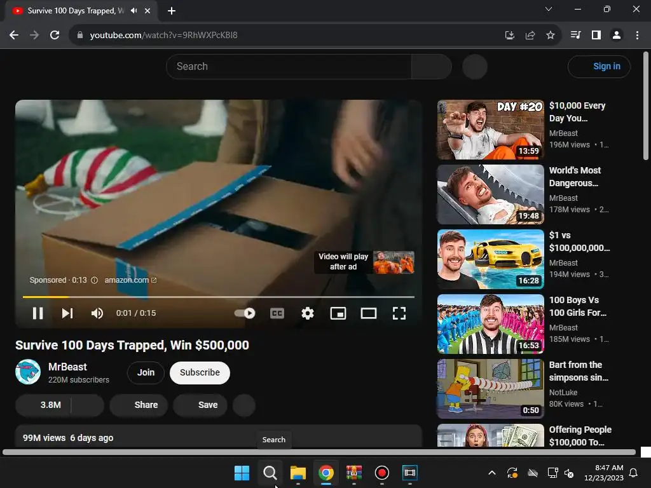651x488 pixels.
Task: Reload the page with refresh icon
Action: point(55,36)
